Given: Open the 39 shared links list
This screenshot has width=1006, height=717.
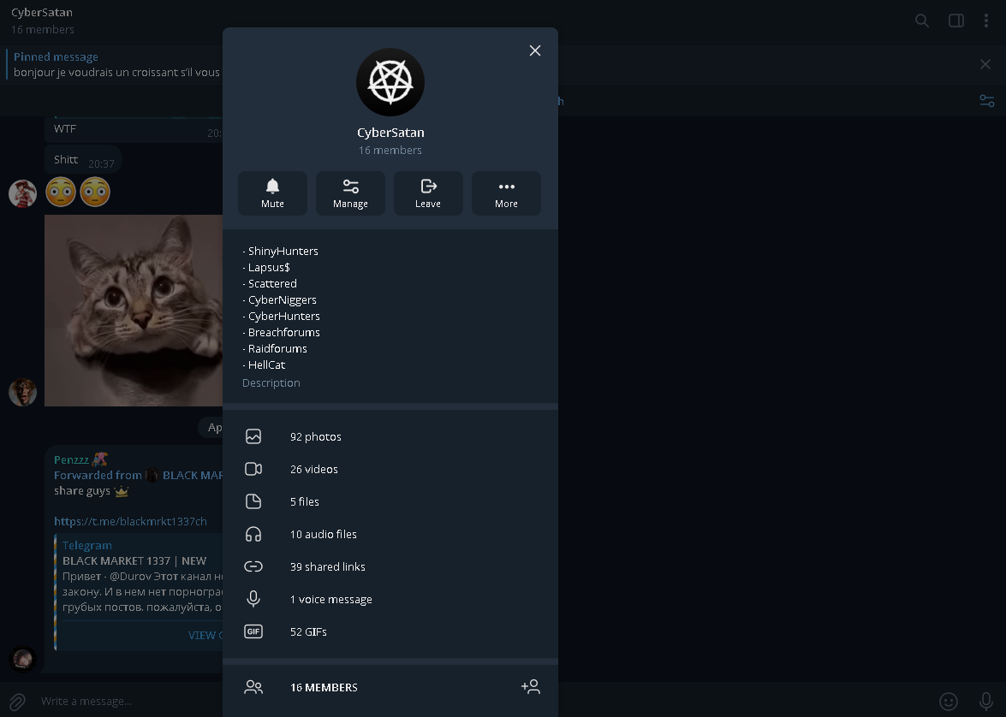Looking at the screenshot, I should (x=390, y=567).
